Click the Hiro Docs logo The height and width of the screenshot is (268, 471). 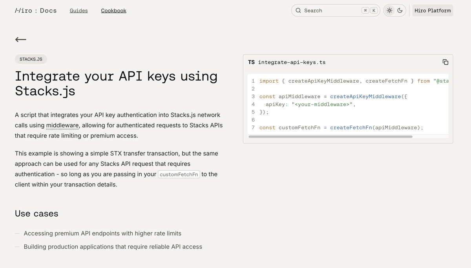[x=36, y=11]
